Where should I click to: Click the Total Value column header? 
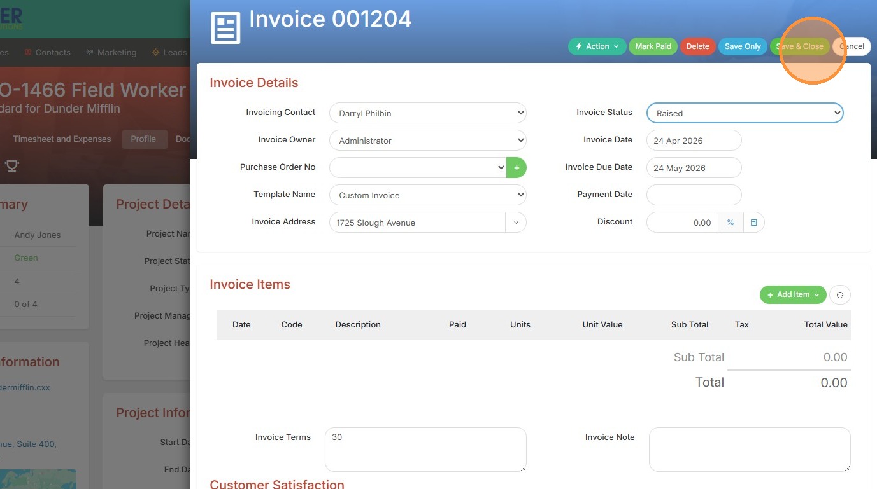(x=825, y=324)
